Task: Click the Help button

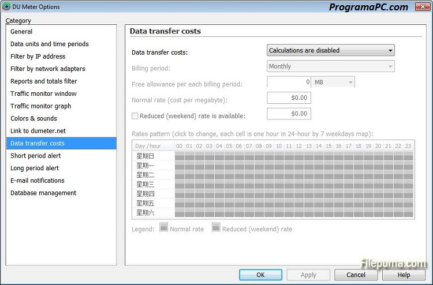Action: tap(404, 275)
